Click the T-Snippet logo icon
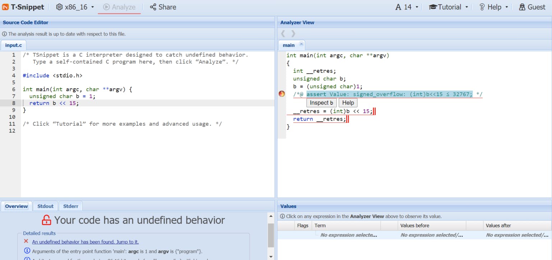Screen dimensions: 552x260 click(x=5, y=7)
